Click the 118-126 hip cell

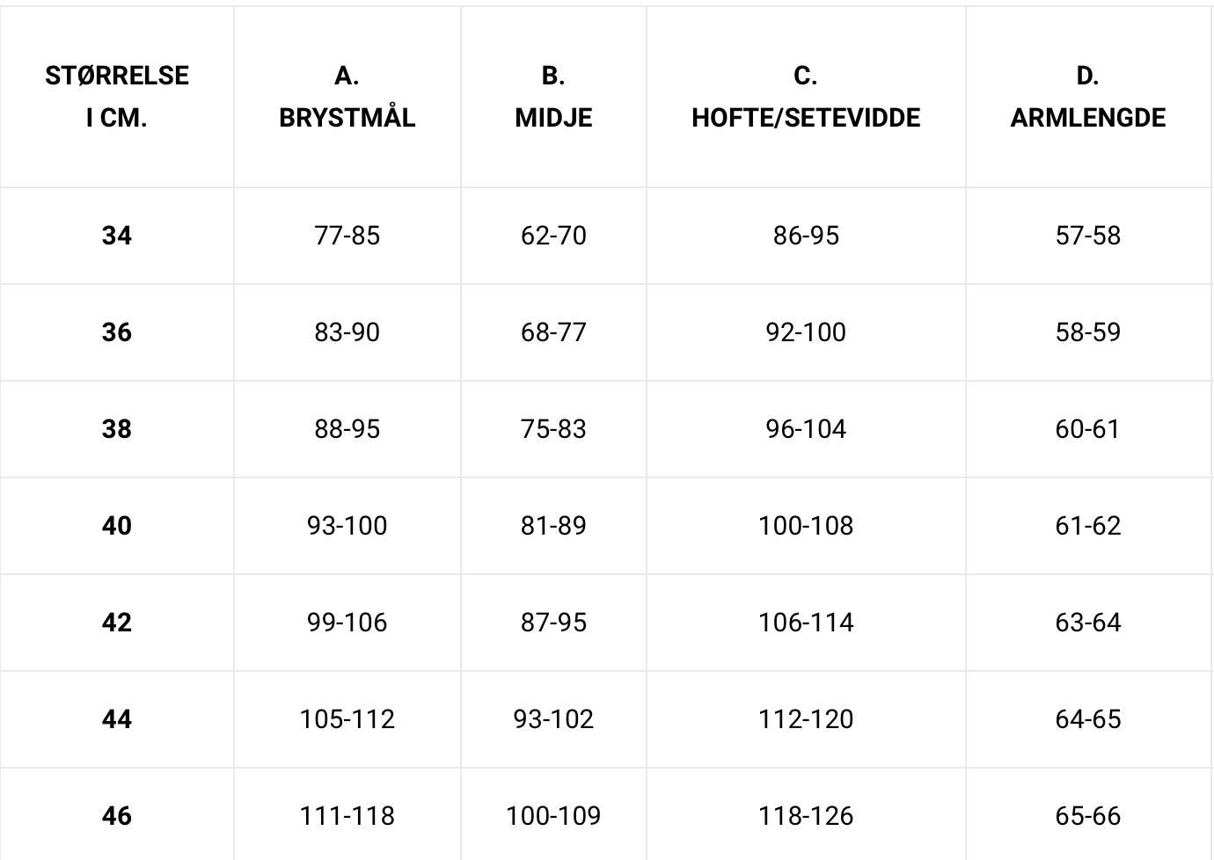[x=806, y=815]
